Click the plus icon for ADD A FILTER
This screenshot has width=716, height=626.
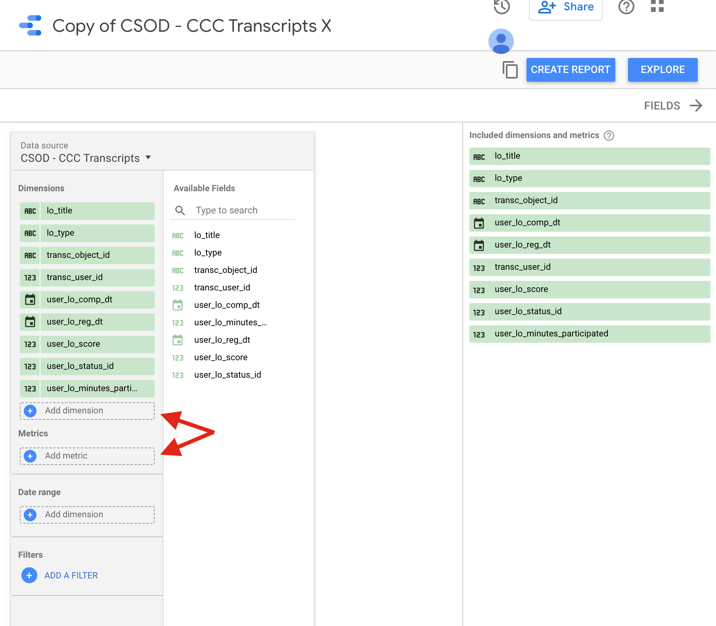pos(29,575)
